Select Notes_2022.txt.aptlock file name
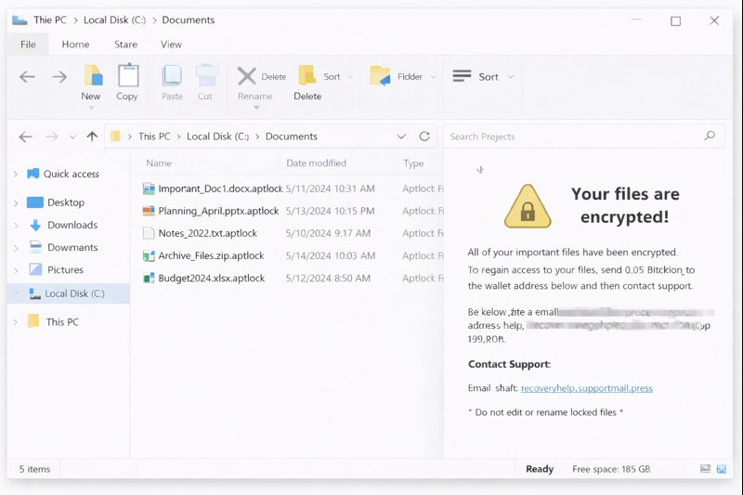 point(207,233)
